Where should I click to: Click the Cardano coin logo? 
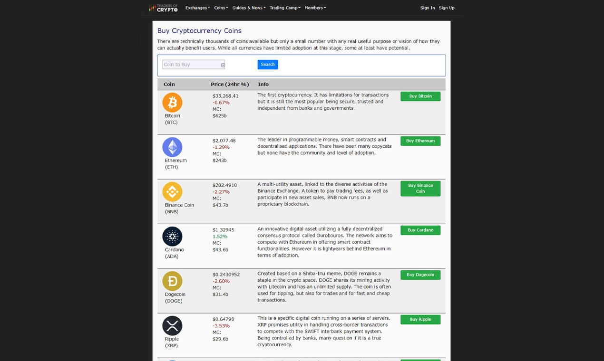pos(172,236)
